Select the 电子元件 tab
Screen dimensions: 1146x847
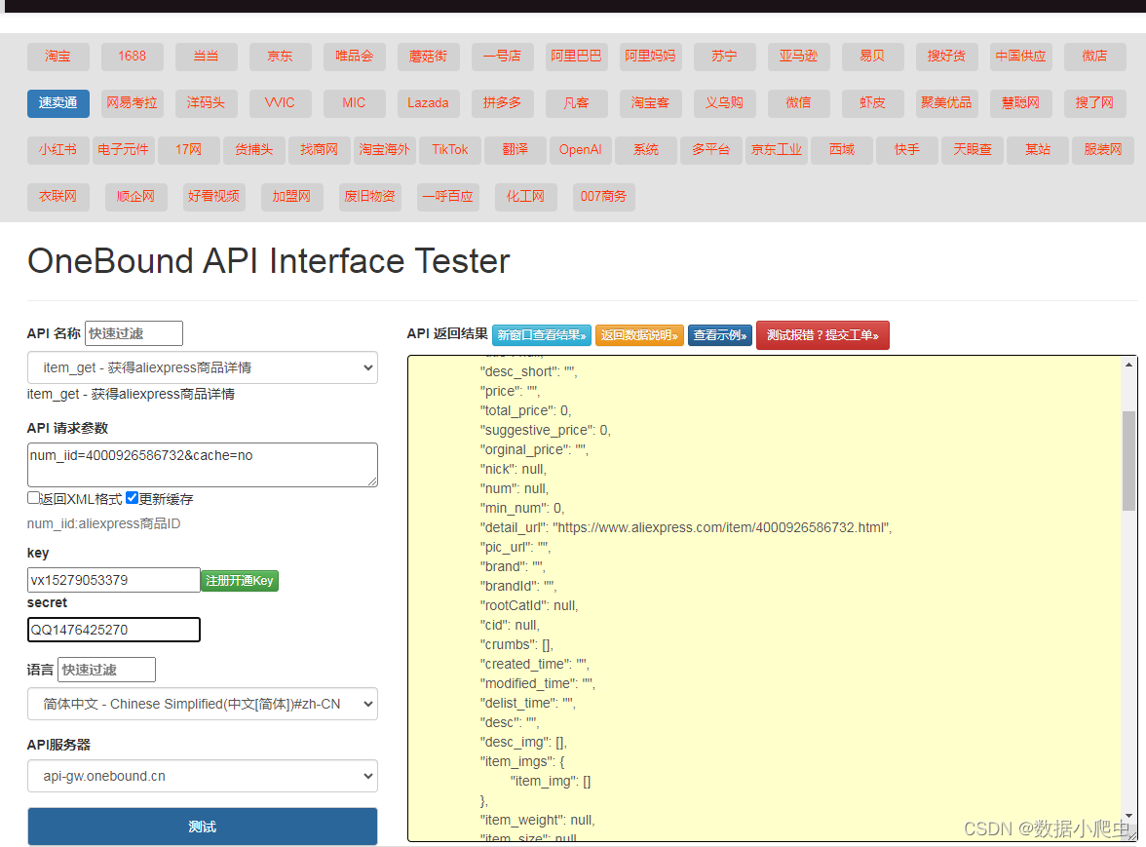click(x=123, y=150)
